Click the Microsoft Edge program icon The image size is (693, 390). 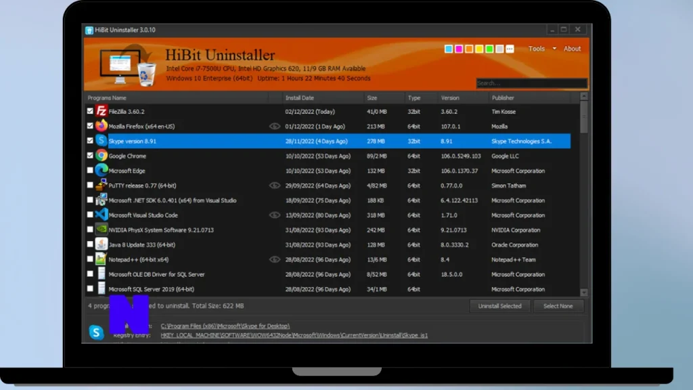102,170
